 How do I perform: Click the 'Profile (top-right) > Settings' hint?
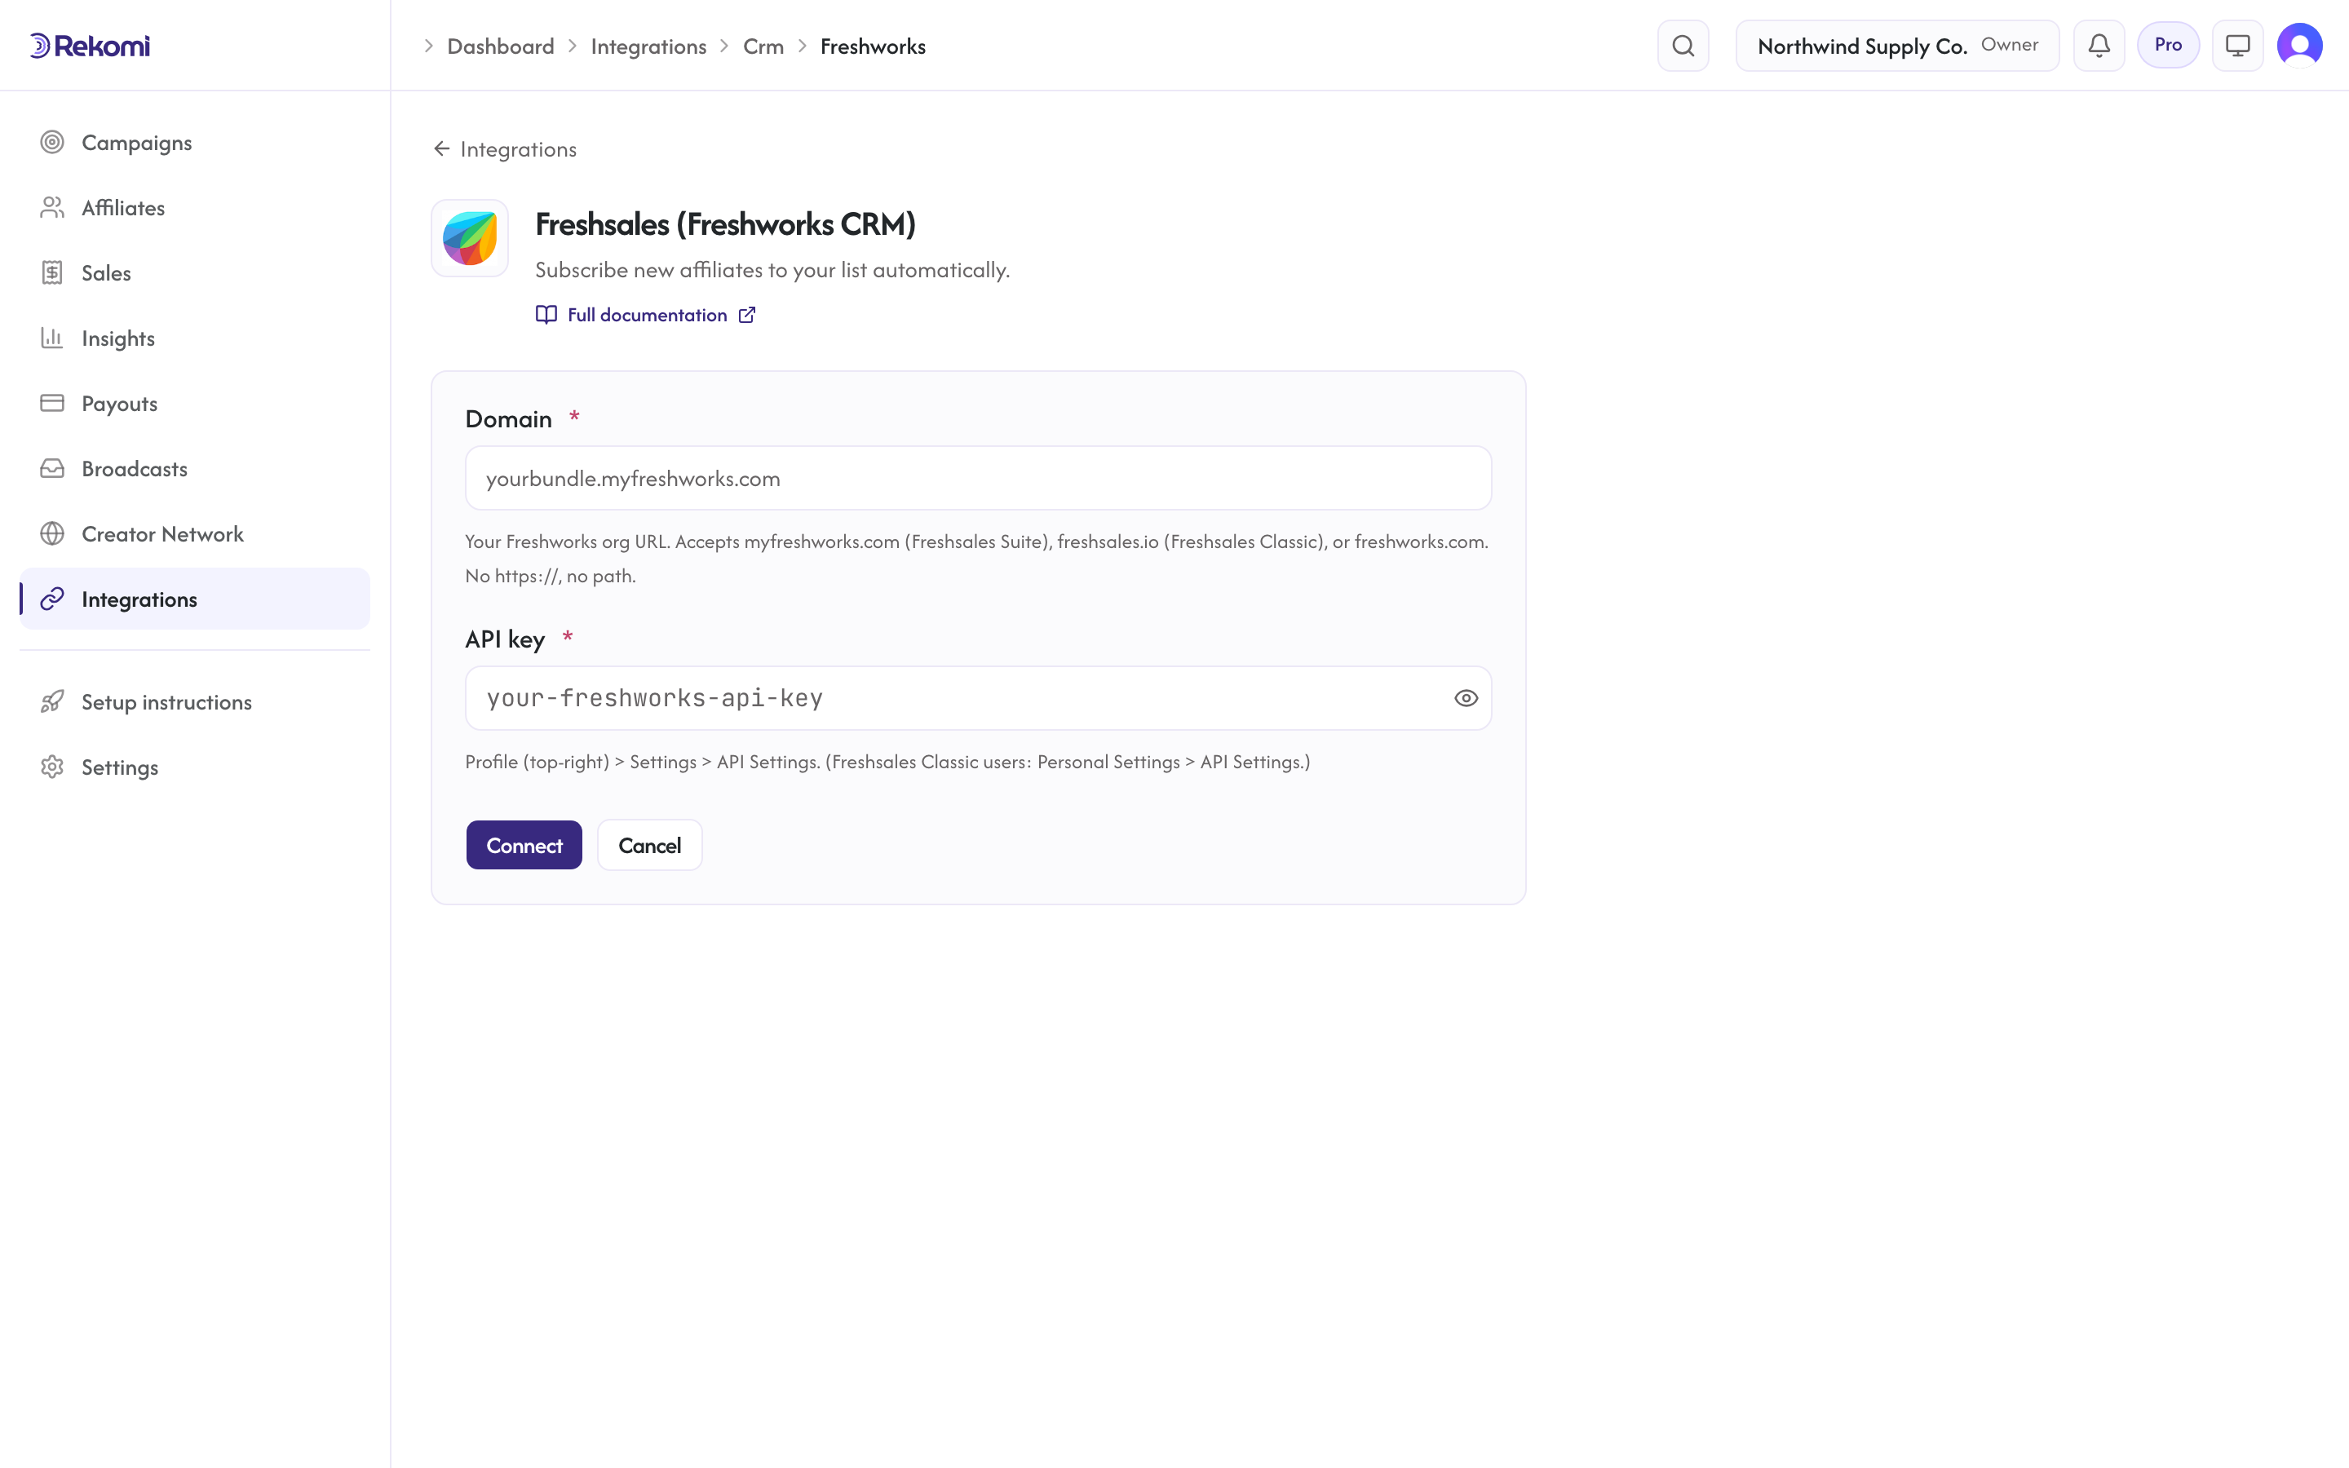coord(887,763)
